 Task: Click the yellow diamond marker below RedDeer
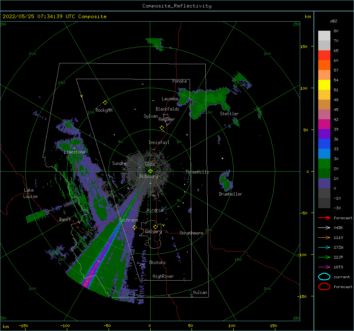(x=162, y=128)
